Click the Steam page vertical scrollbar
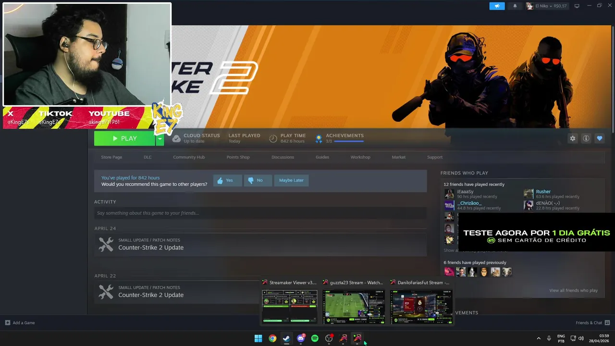 [613, 79]
